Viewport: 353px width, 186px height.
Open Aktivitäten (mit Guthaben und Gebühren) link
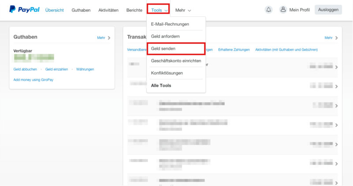tap(286, 49)
